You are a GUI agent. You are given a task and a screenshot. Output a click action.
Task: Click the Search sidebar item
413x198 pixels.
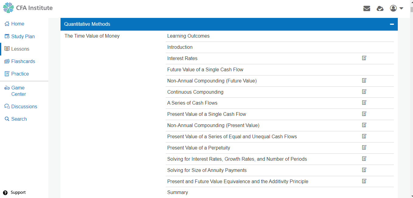point(19,119)
